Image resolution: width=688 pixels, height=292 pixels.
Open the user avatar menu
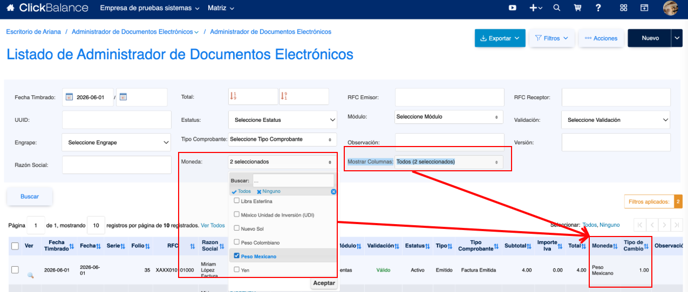[670, 8]
